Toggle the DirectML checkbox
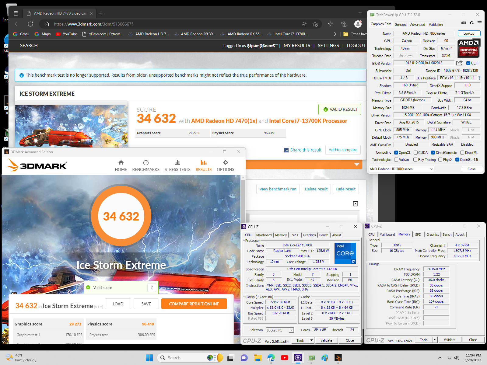The height and width of the screenshot is (365, 487). tap(462, 153)
